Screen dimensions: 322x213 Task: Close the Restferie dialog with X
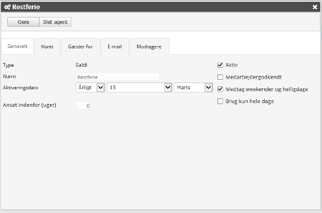(x=315, y=7)
